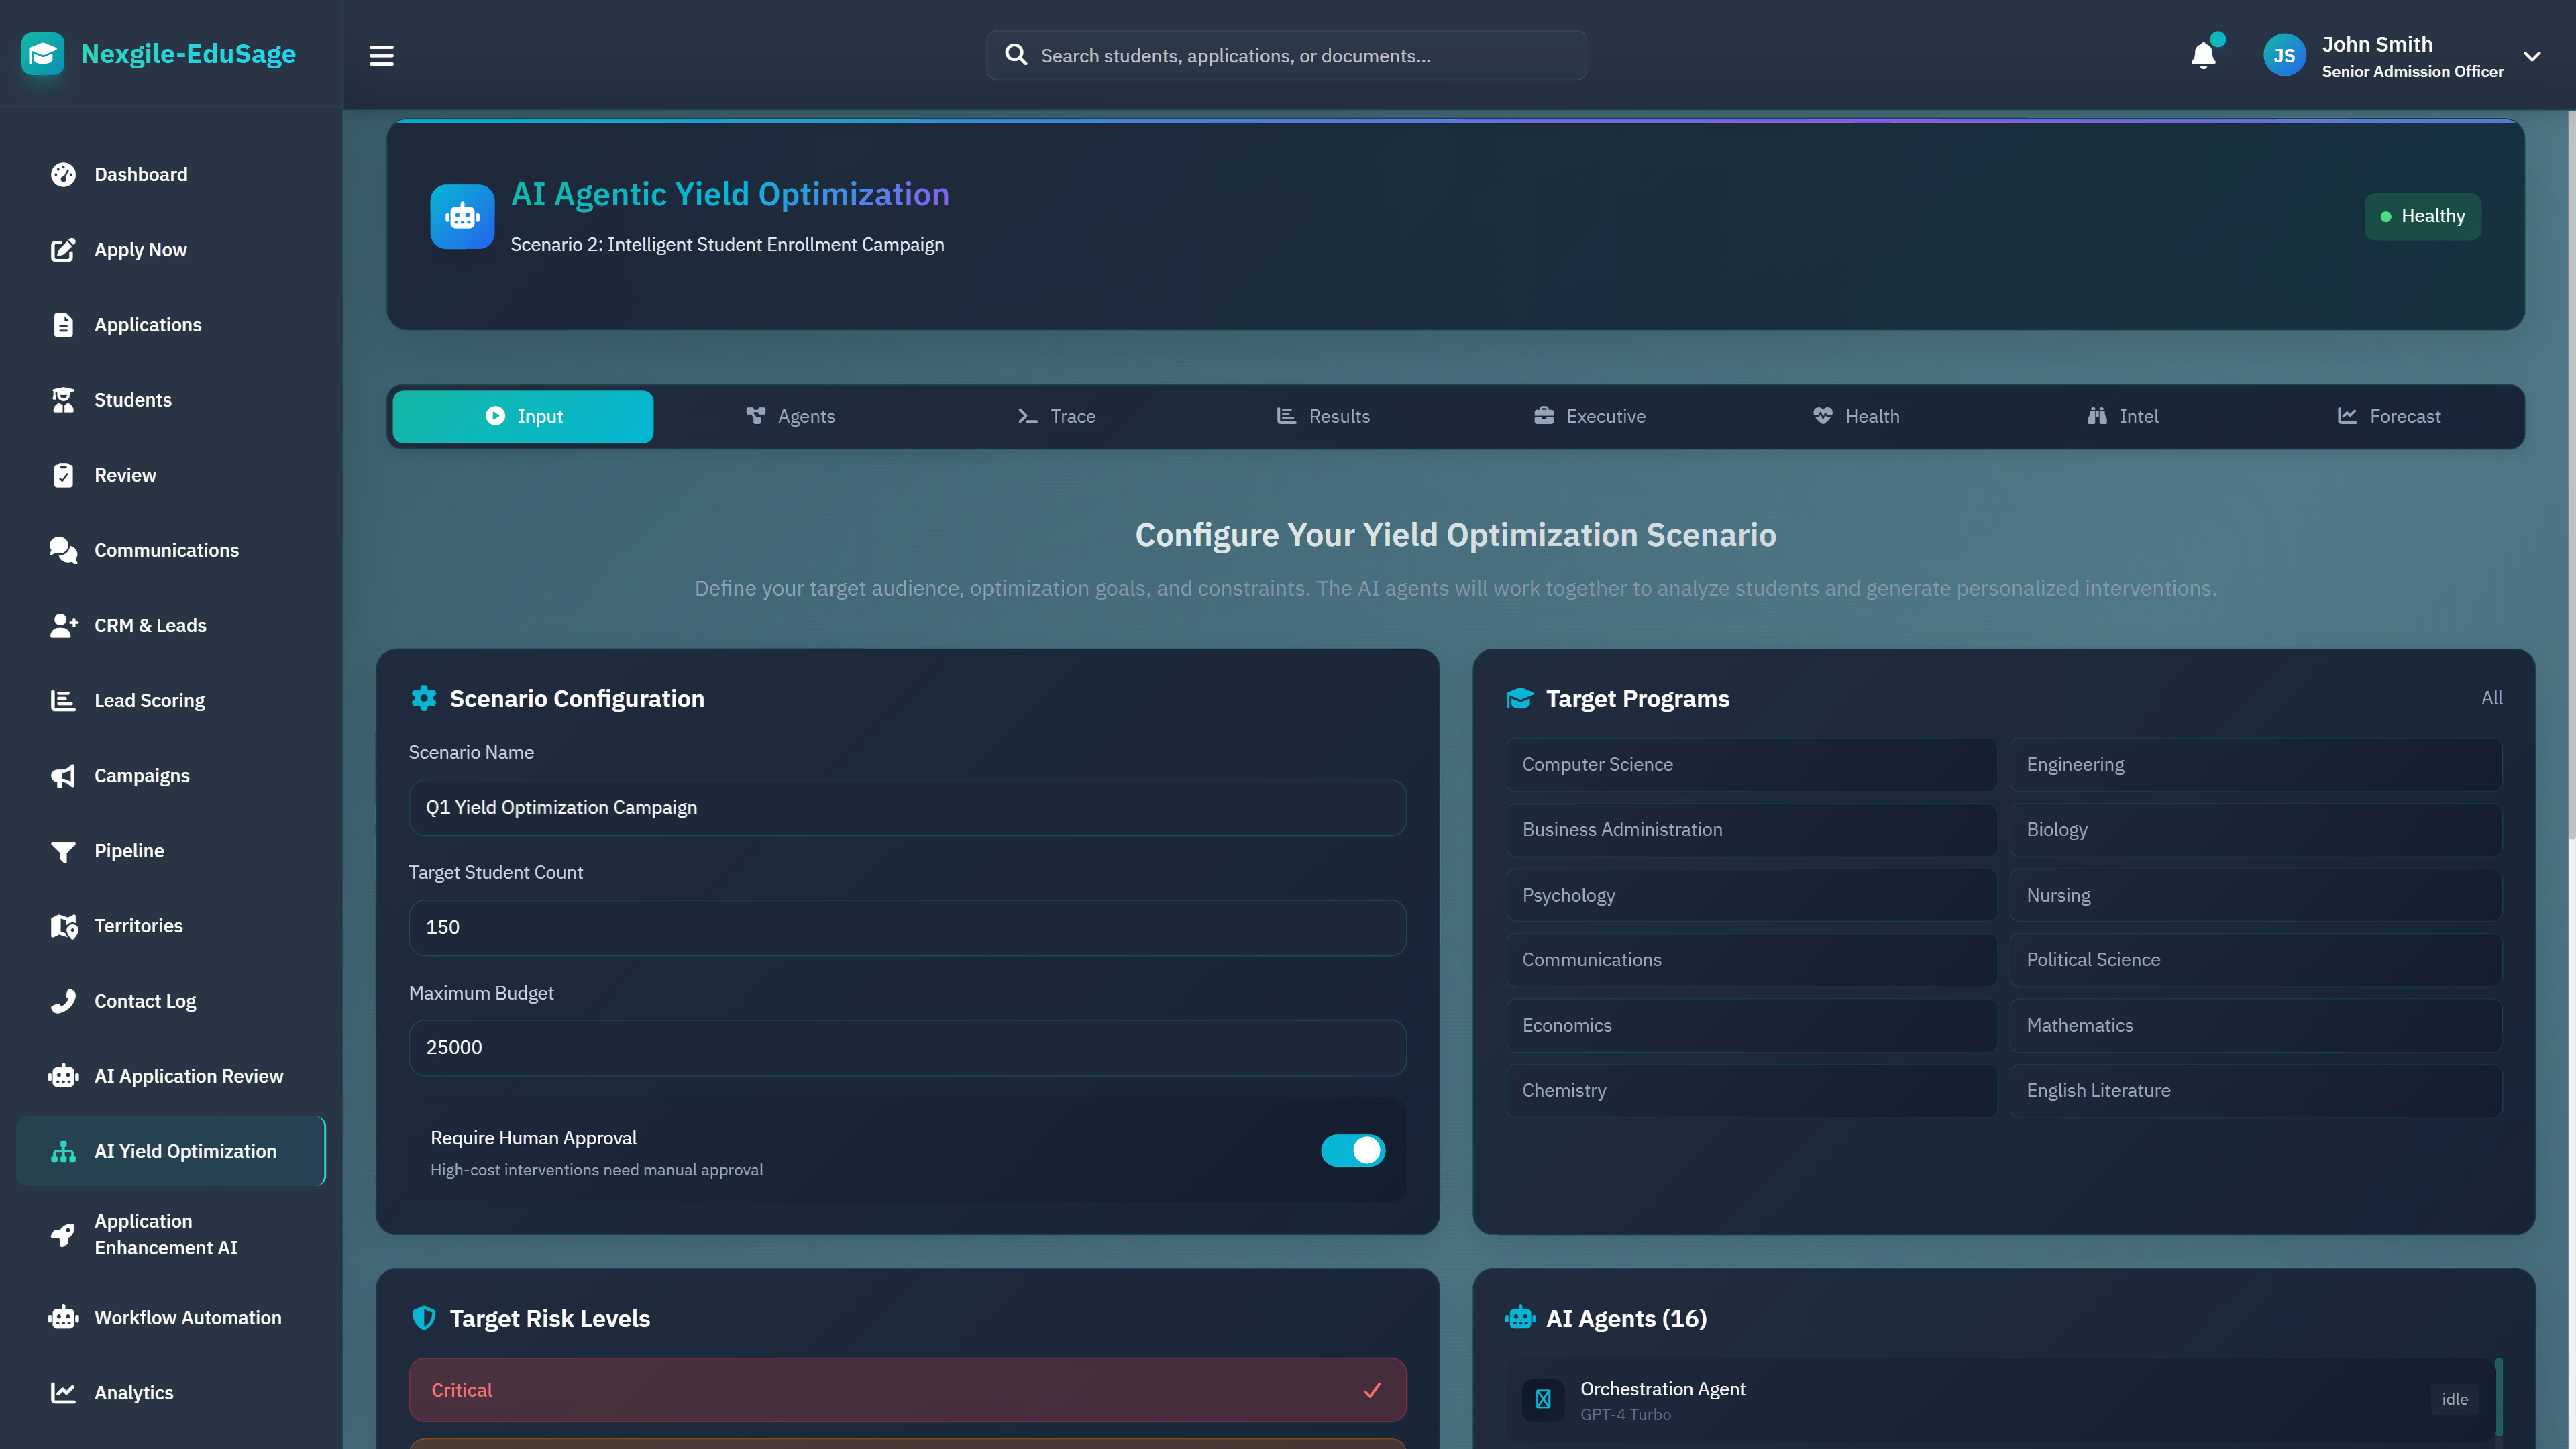
Task: Open Lead Scoring in the sidebar
Action: pos(149,701)
